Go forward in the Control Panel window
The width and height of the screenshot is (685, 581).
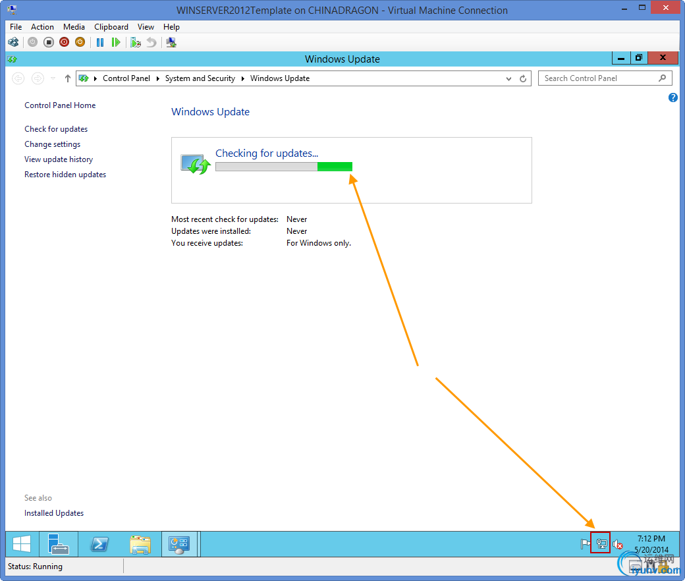(x=38, y=78)
